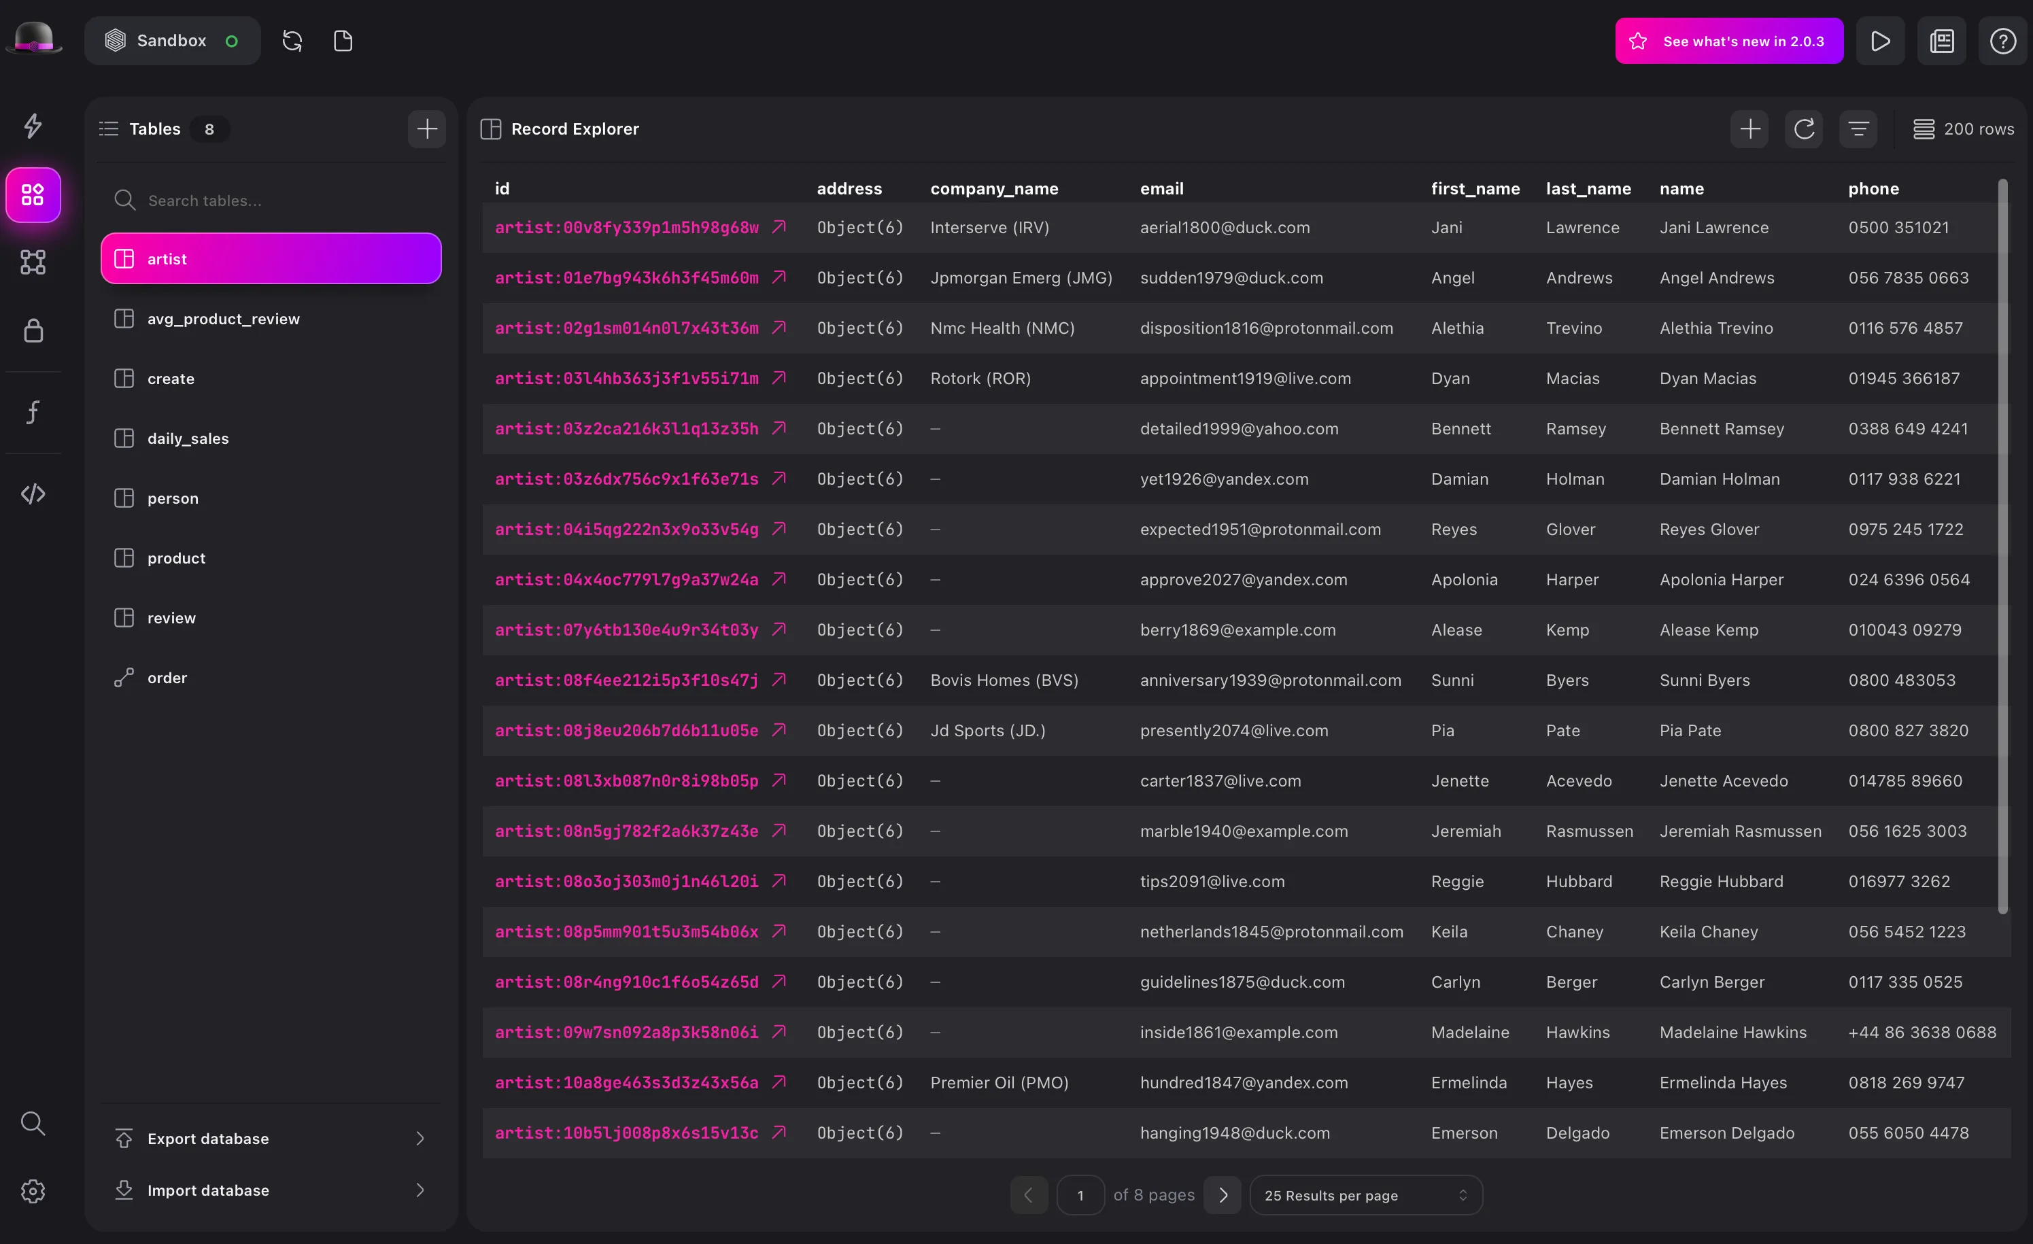
Task: Click the first_name column header
Action: pyautogui.click(x=1475, y=188)
